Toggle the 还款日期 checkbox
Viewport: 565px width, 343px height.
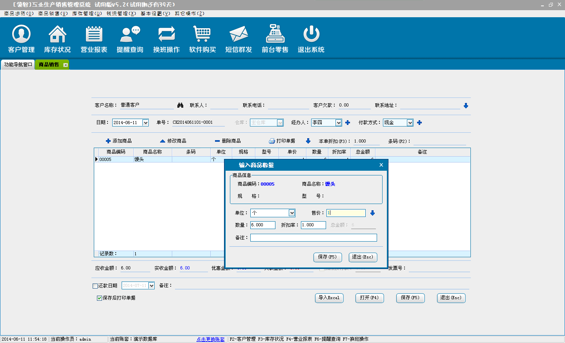[95, 286]
